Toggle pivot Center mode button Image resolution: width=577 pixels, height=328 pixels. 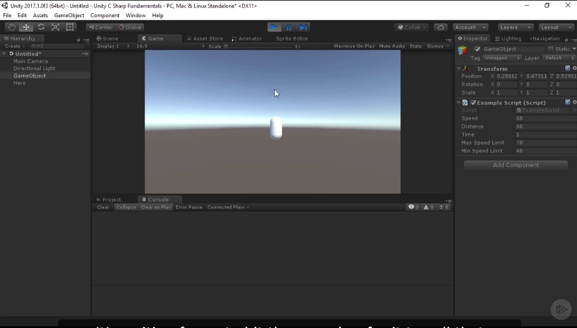point(100,27)
